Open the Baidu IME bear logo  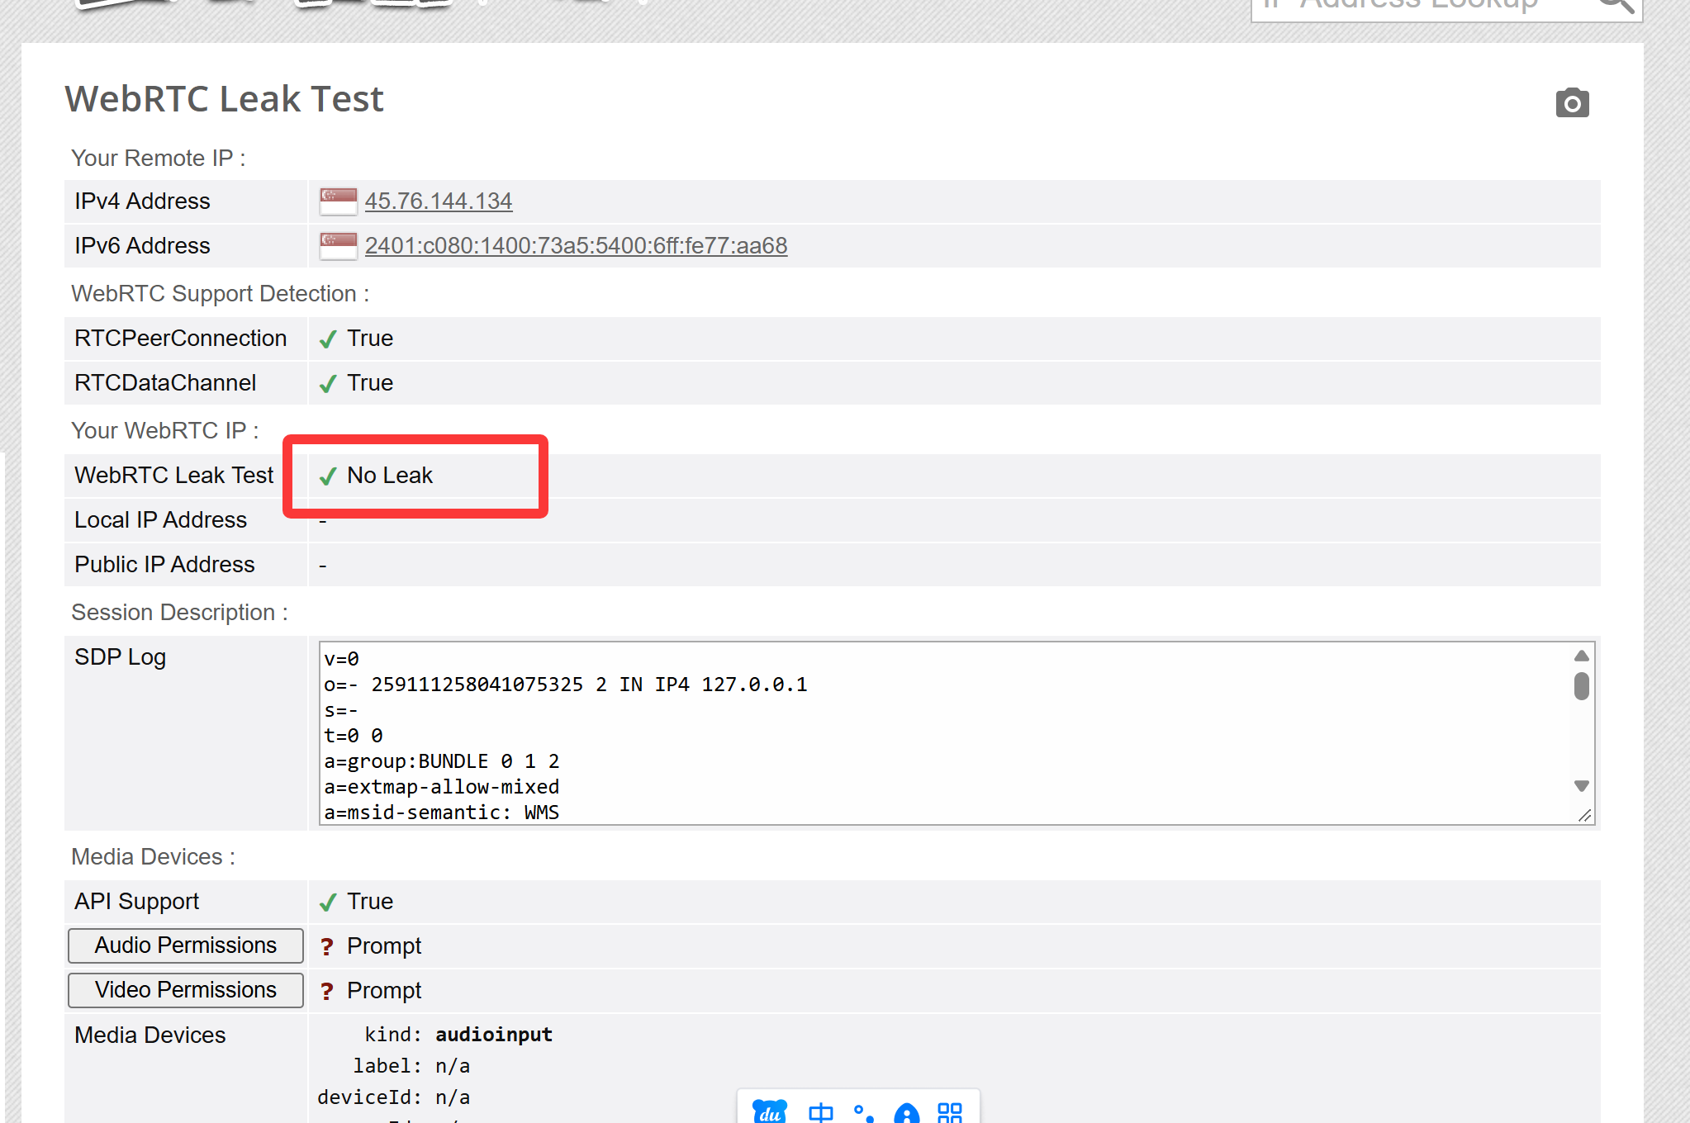[769, 1111]
